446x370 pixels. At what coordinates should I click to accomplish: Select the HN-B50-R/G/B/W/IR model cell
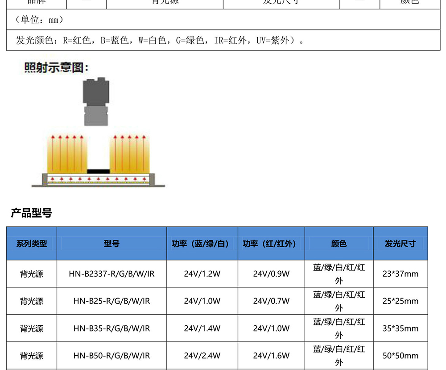[111, 356]
